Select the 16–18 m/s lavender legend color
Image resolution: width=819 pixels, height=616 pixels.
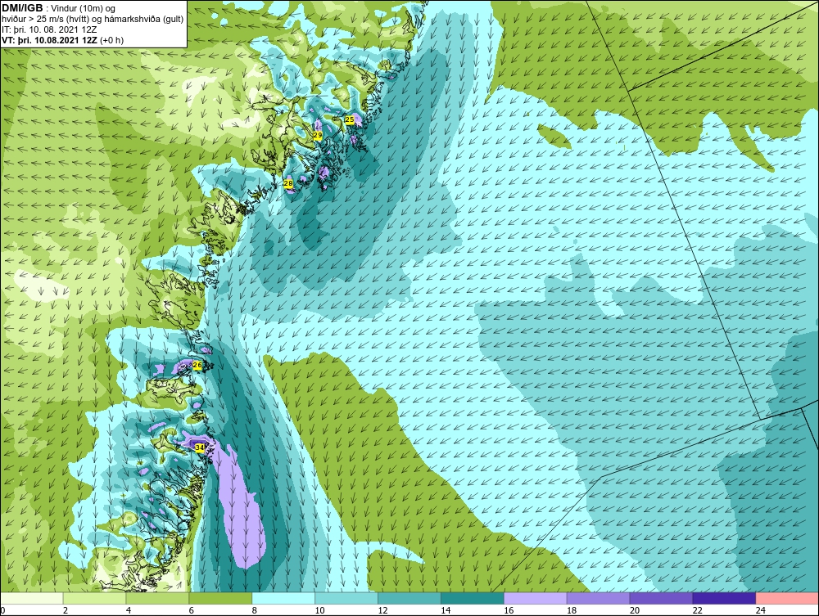(x=535, y=598)
